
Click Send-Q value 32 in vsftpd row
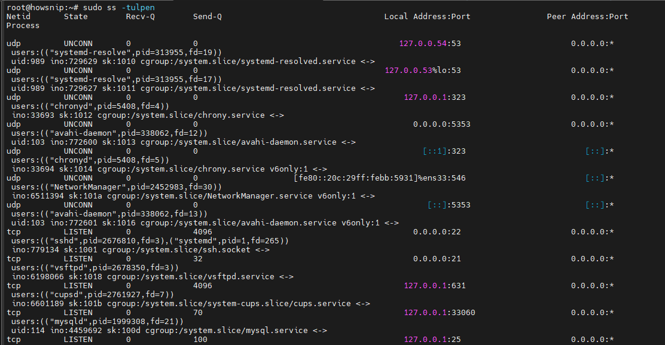click(198, 258)
